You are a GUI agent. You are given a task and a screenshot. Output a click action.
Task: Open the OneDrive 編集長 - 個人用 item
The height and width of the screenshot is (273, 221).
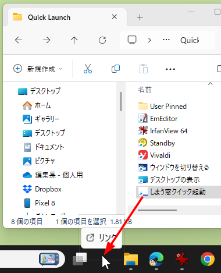click(53, 175)
